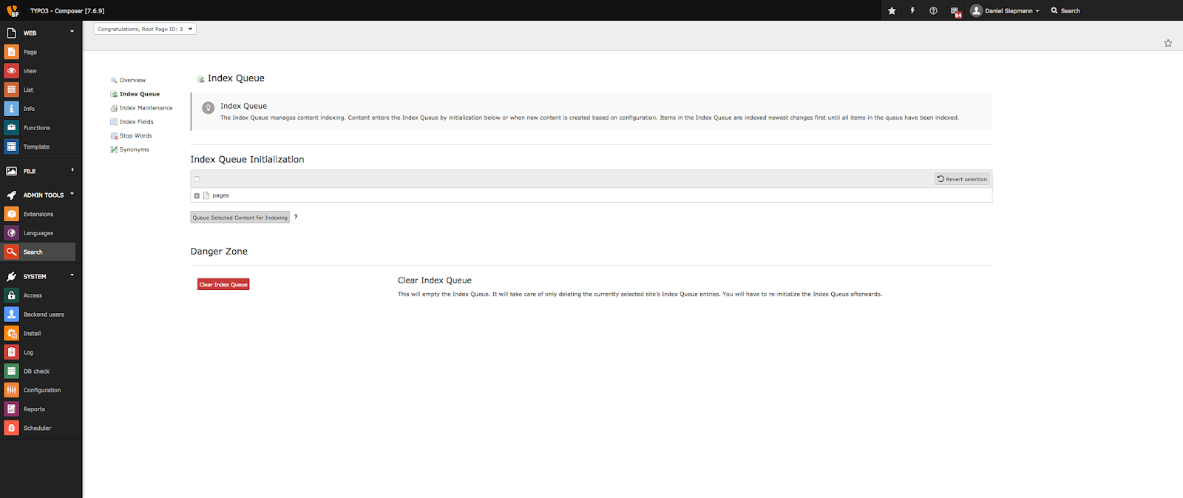Collapse the ADMIN TOOLS module group
The height and width of the screenshot is (498, 1183).
point(72,194)
